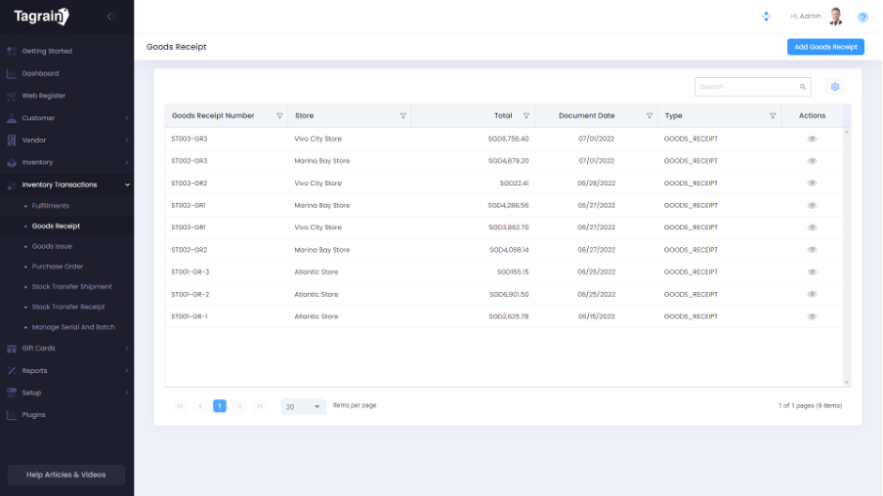Click the filter icon on Total column
Image resolution: width=883 pixels, height=496 pixels.
(x=526, y=115)
